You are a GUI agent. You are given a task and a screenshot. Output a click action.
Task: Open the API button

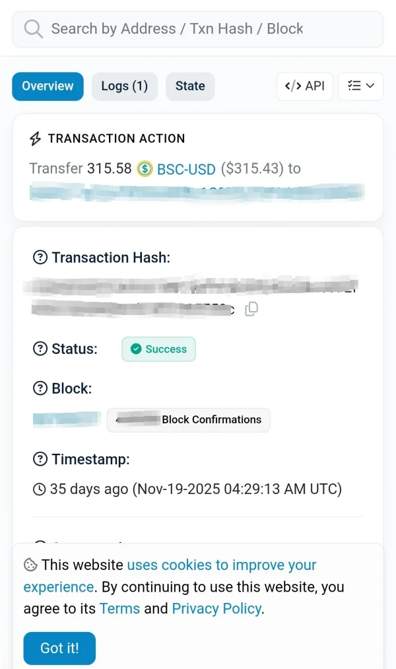click(x=305, y=86)
